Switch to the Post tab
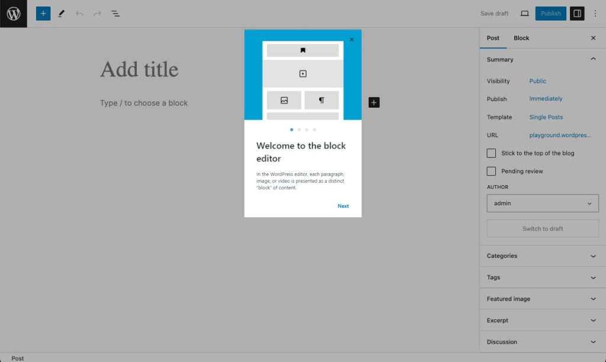 tap(493, 38)
